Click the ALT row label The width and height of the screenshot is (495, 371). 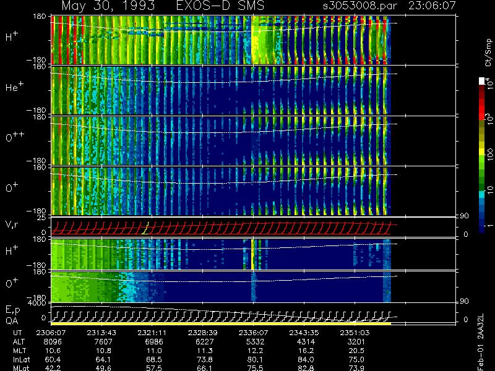click(19, 342)
